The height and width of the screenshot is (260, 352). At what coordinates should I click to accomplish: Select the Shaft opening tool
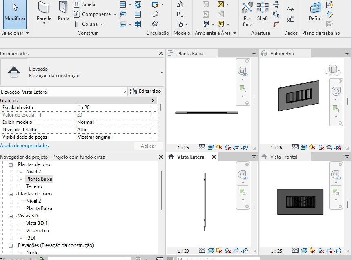263,11
